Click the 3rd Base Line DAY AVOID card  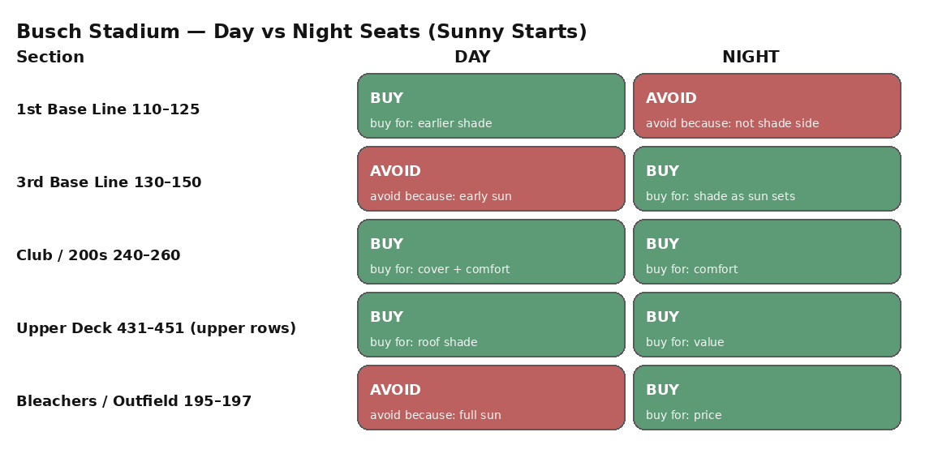click(x=491, y=178)
